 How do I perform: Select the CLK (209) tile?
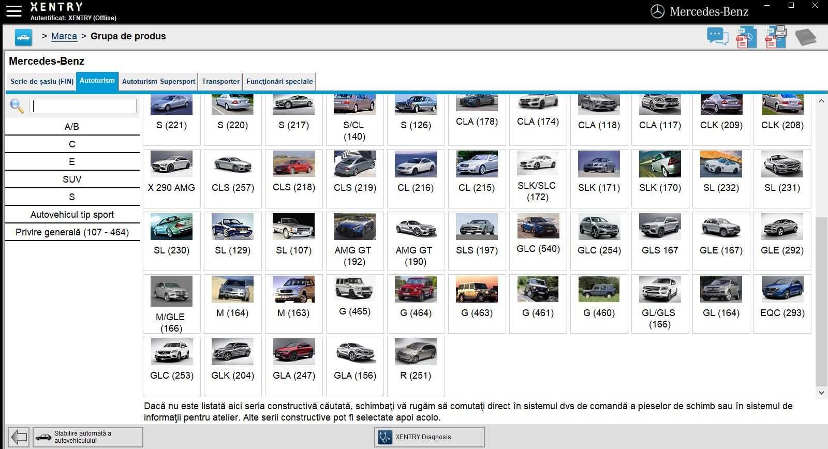(x=721, y=119)
